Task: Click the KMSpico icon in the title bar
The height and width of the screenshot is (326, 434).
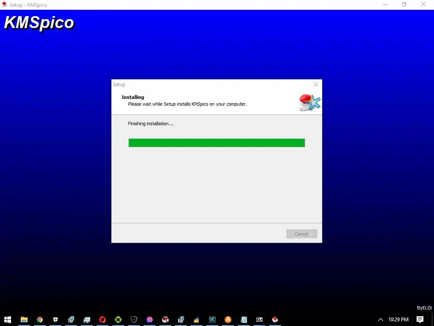Action: coord(4,4)
